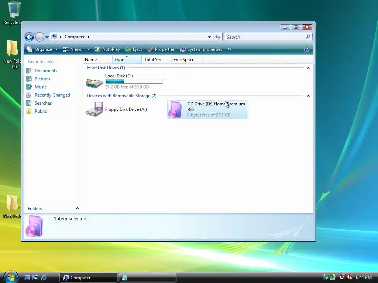378x283 pixels.
Task: Click Devices with Removable Storage (2) heading
Action: (122, 96)
